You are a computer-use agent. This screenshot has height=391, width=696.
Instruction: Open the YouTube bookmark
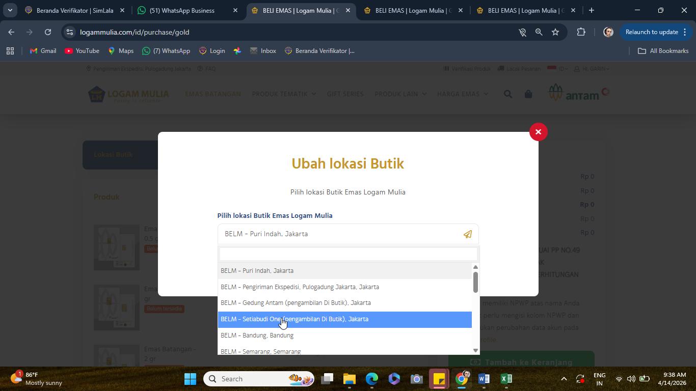coord(82,51)
